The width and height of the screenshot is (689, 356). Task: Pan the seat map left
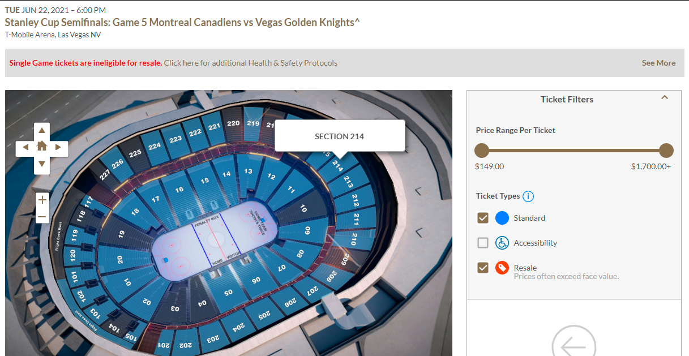pos(24,148)
